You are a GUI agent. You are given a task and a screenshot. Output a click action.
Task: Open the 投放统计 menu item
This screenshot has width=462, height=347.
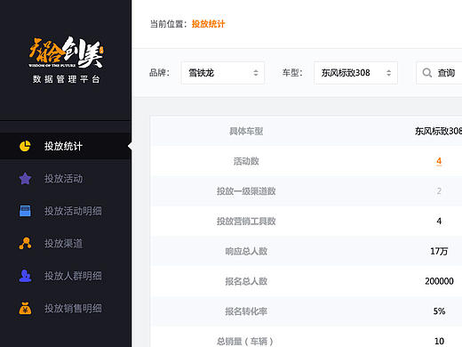65,146
